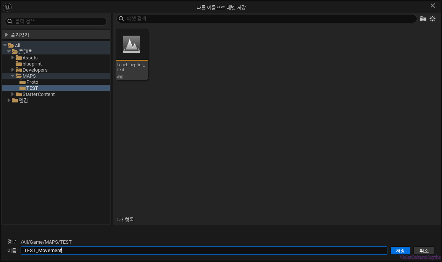
Task: Select the MAPS tree label
Action: tap(29, 76)
